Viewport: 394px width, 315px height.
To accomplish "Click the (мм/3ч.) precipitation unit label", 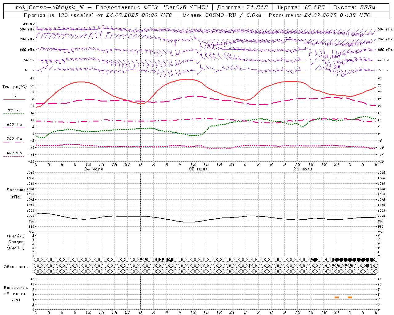I will click(16, 236).
